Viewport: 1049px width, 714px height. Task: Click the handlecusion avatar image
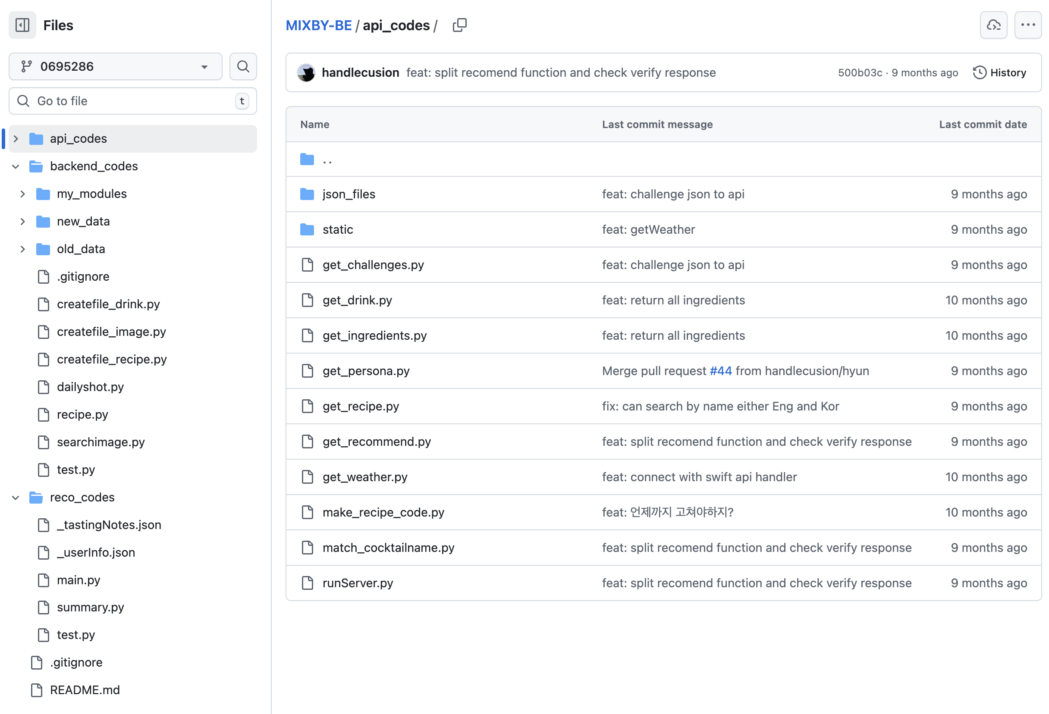tap(306, 73)
